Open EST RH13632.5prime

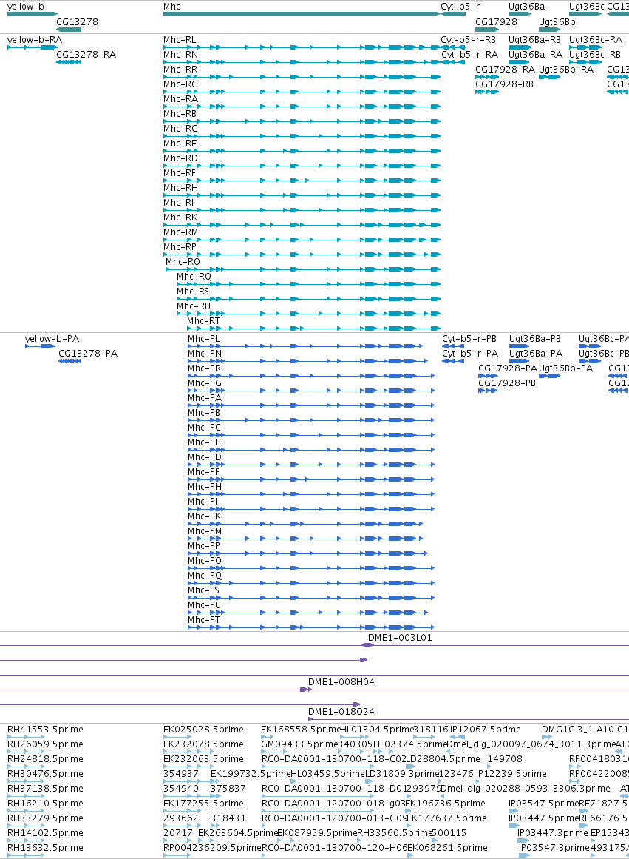(45, 848)
